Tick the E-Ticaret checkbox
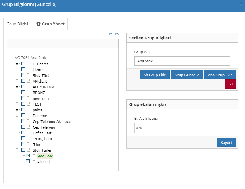 pos(23,64)
